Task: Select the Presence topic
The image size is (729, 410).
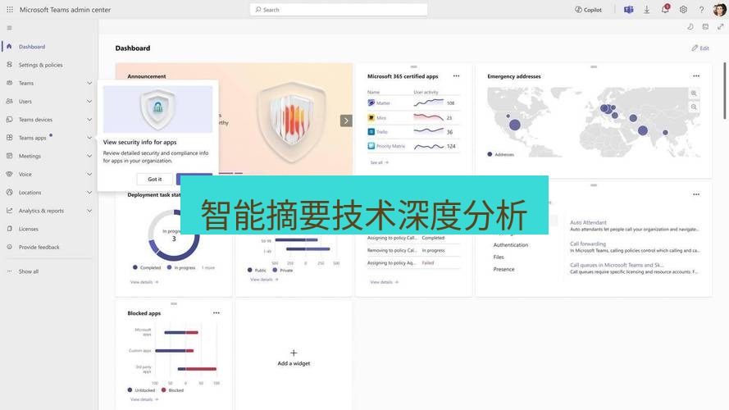Action: tap(503, 269)
